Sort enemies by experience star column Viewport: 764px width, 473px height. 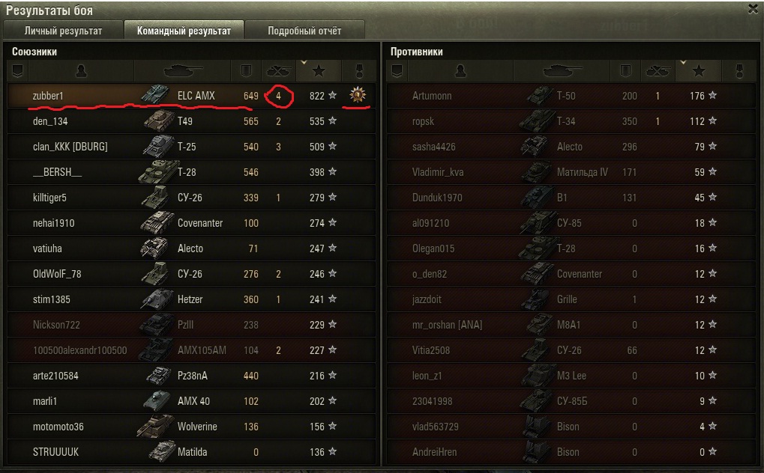tap(699, 71)
